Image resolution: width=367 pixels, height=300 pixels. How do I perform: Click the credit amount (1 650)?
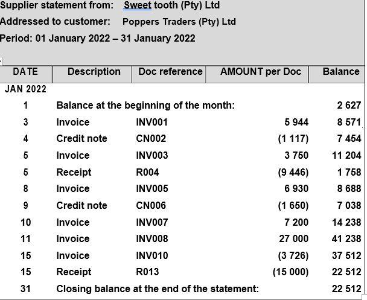point(293,205)
